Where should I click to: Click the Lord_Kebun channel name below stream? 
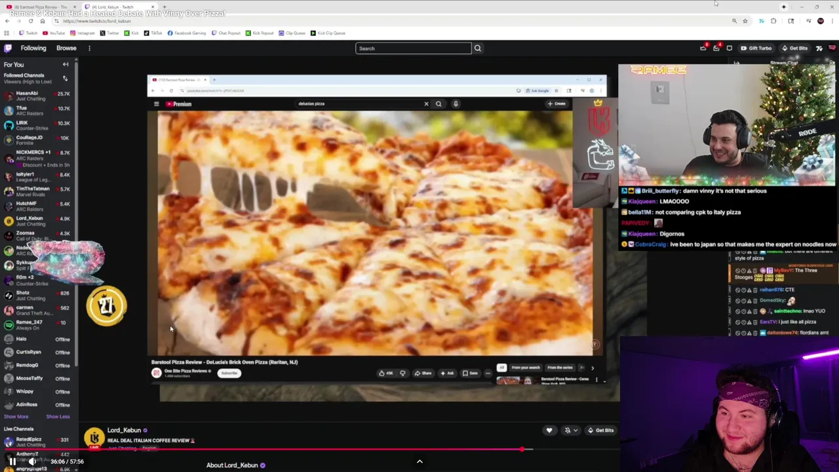point(124,430)
